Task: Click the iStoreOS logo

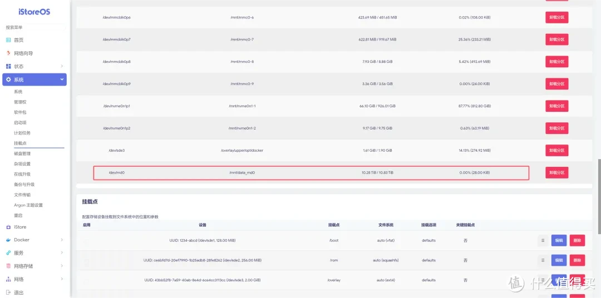Action: [x=34, y=12]
